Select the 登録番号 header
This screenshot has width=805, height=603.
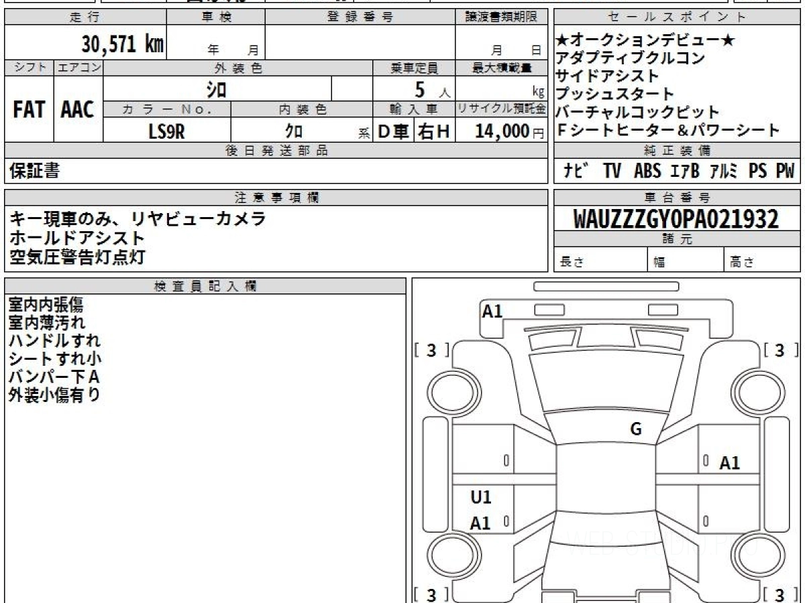pos(360,17)
